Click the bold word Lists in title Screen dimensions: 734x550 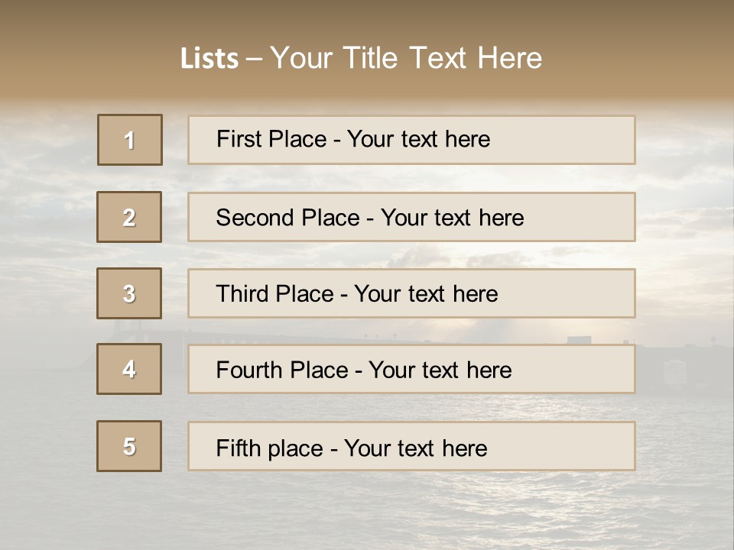tap(209, 59)
